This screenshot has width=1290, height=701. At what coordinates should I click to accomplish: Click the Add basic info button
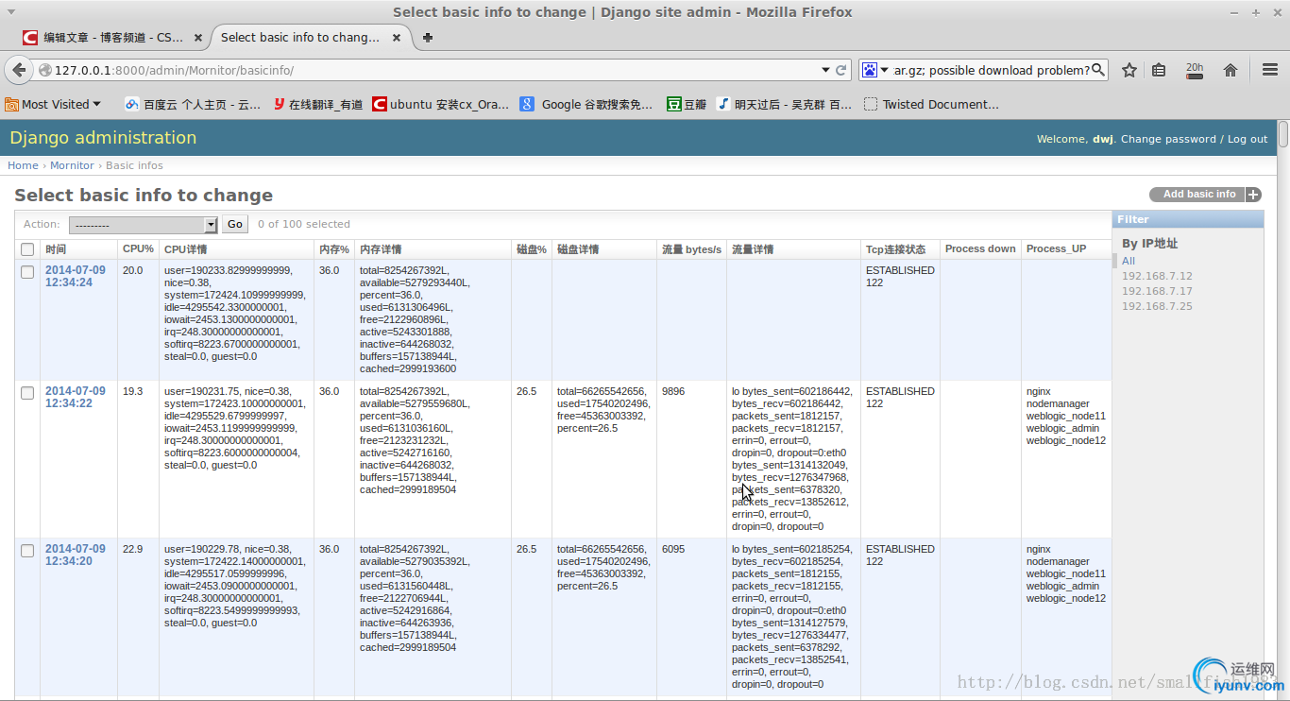click(x=1205, y=195)
